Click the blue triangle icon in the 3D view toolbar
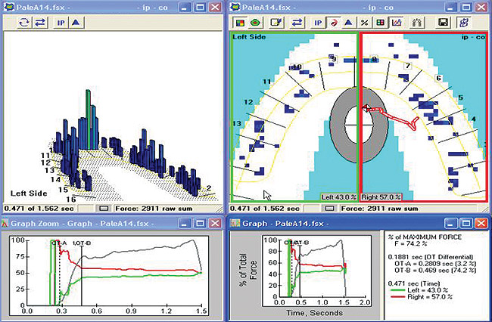 click(76, 22)
